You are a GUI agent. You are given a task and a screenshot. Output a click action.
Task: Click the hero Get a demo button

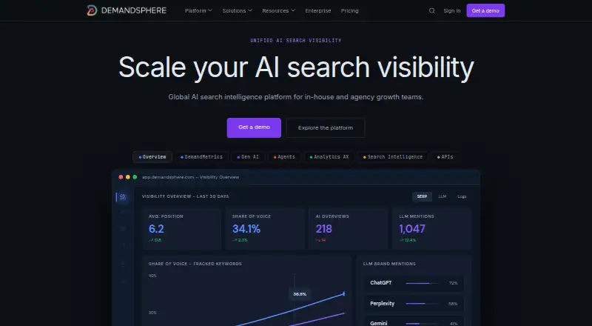254,128
